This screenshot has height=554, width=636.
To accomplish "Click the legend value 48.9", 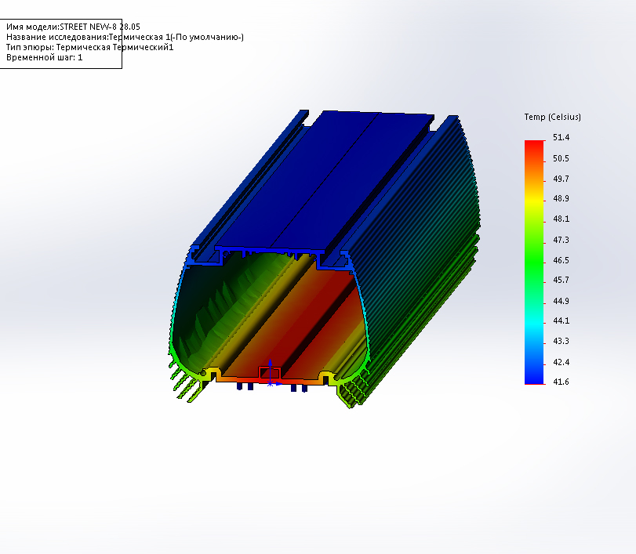I will click(x=561, y=198).
